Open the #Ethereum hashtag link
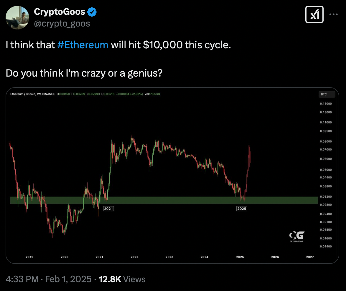The height and width of the screenshot is (291, 346). coord(83,45)
